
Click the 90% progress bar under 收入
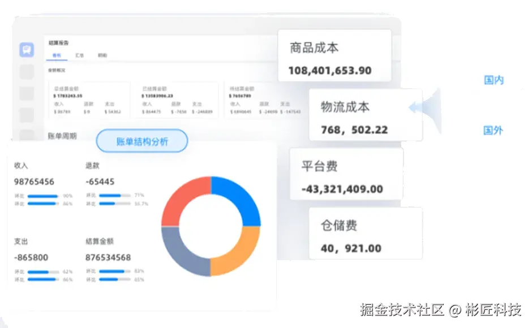(x=43, y=196)
